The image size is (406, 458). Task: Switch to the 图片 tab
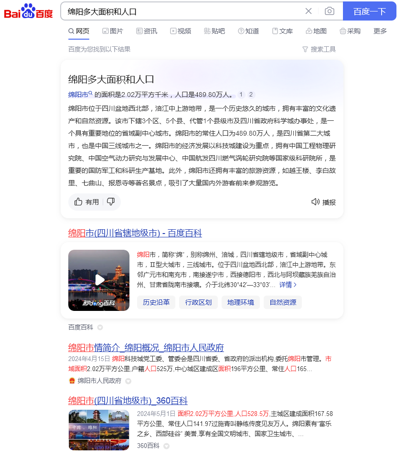click(113, 31)
